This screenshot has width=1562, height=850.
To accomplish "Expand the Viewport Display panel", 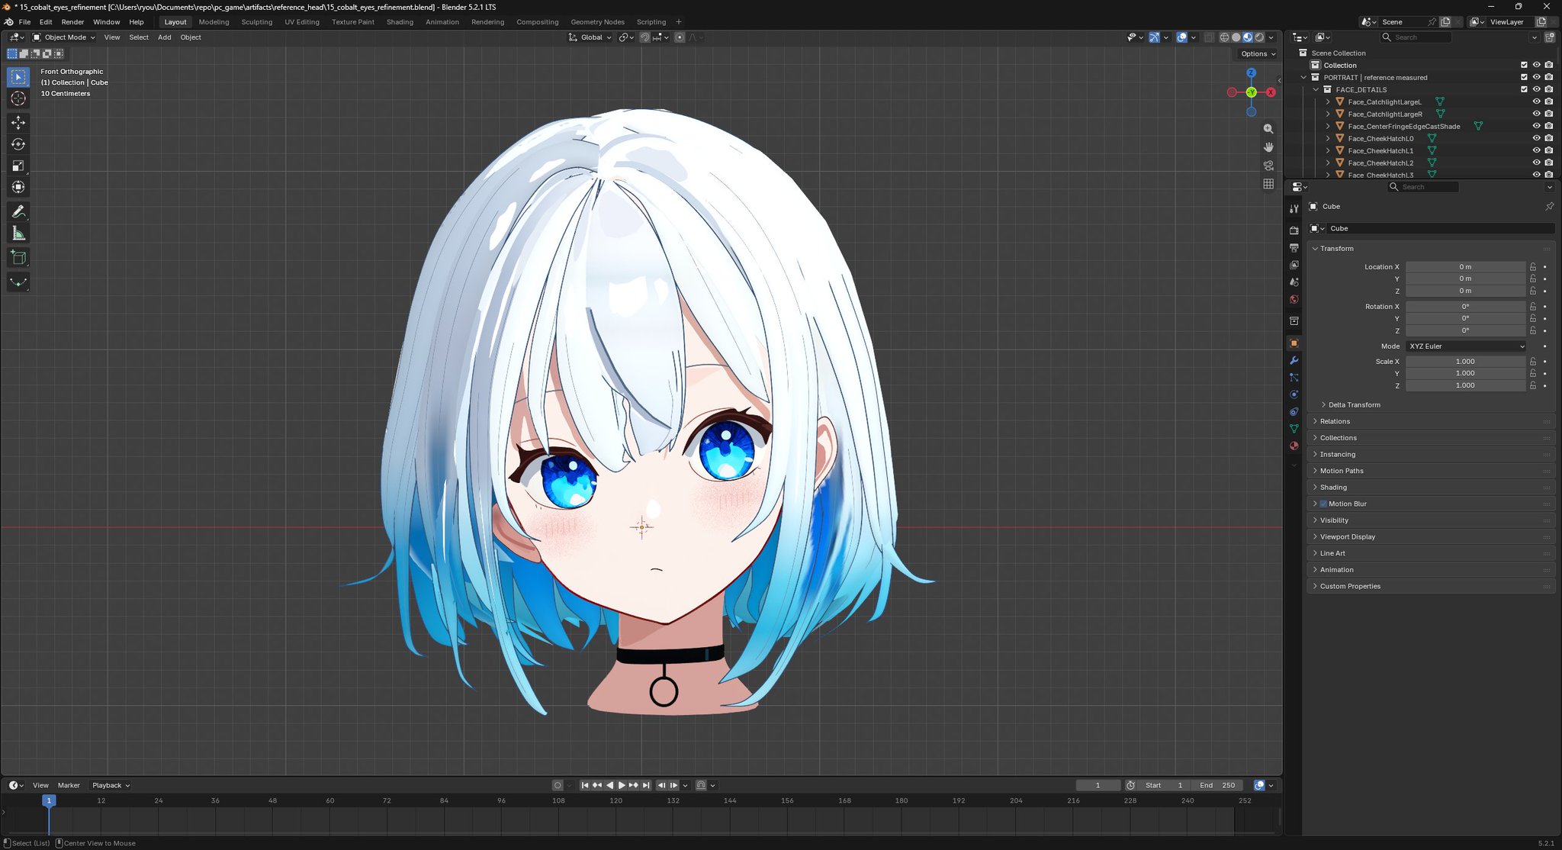I will pos(1347,536).
